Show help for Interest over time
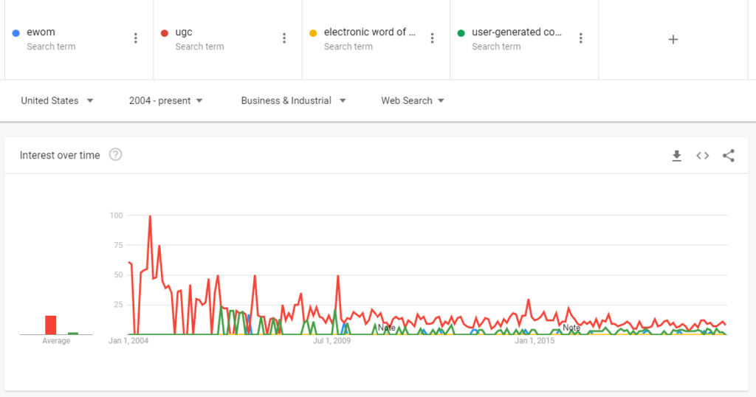 pyautogui.click(x=115, y=155)
